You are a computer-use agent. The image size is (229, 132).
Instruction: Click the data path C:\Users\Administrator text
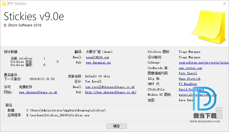click(66, 110)
